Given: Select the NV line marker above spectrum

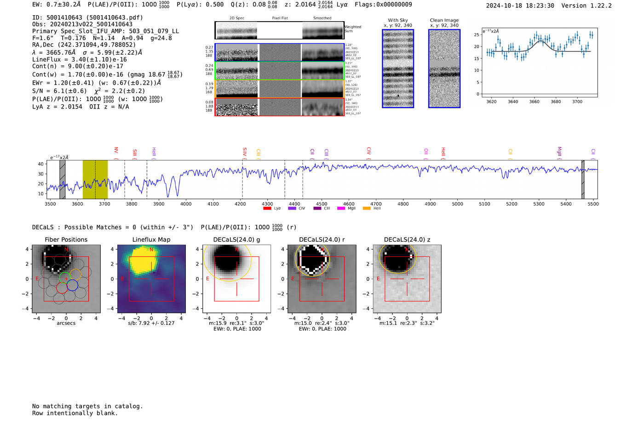Looking at the screenshot, I should 116,153.
